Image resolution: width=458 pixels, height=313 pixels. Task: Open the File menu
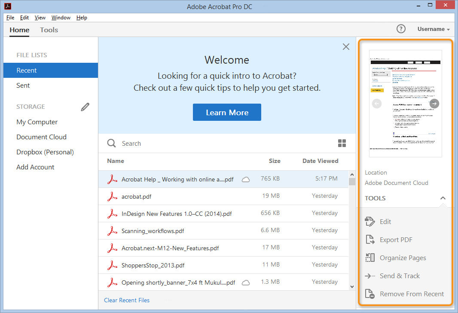(x=10, y=18)
